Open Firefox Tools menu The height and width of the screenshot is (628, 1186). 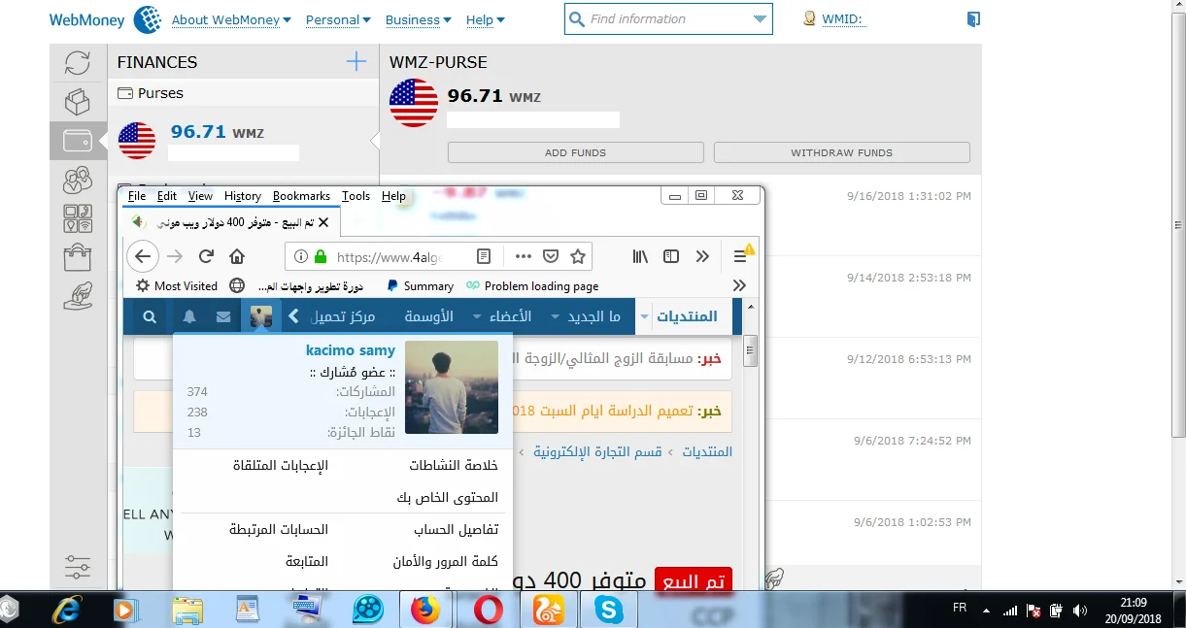tap(356, 196)
